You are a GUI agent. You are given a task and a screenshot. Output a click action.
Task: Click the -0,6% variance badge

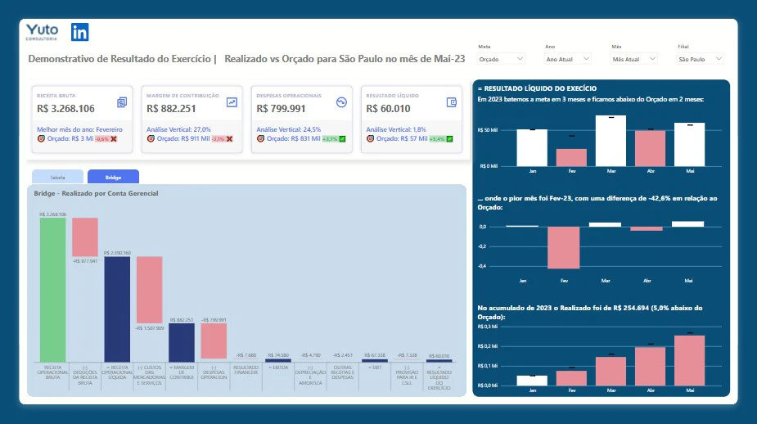click(101, 139)
